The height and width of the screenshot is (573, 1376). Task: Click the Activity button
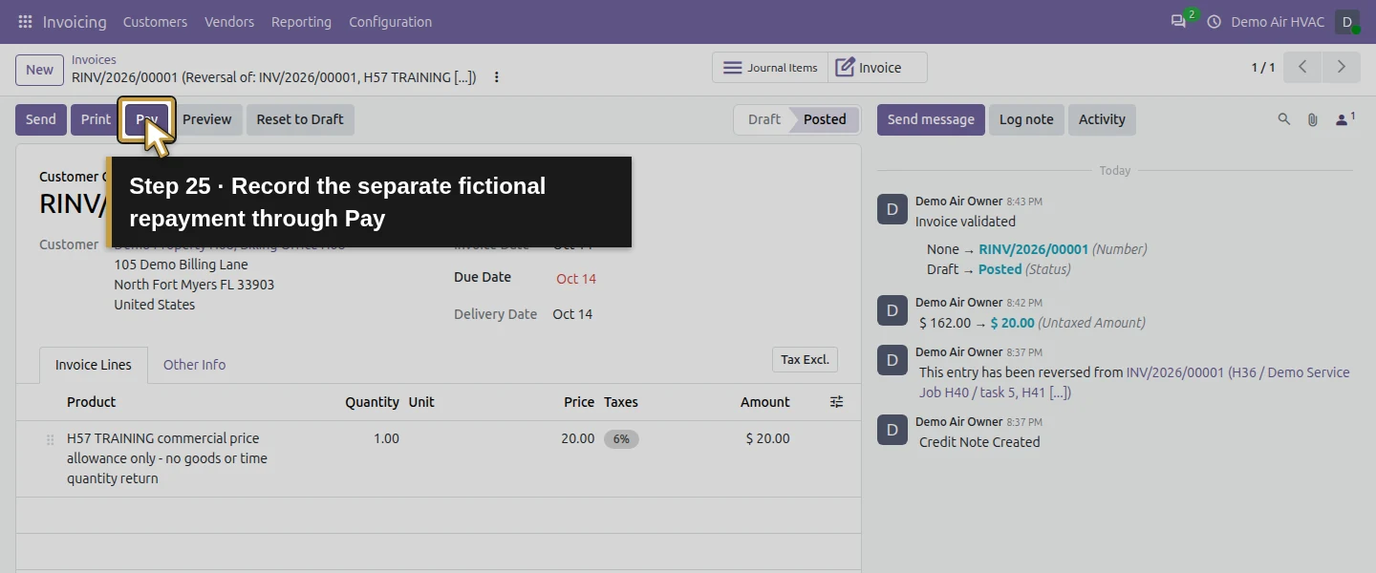(1102, 119)
